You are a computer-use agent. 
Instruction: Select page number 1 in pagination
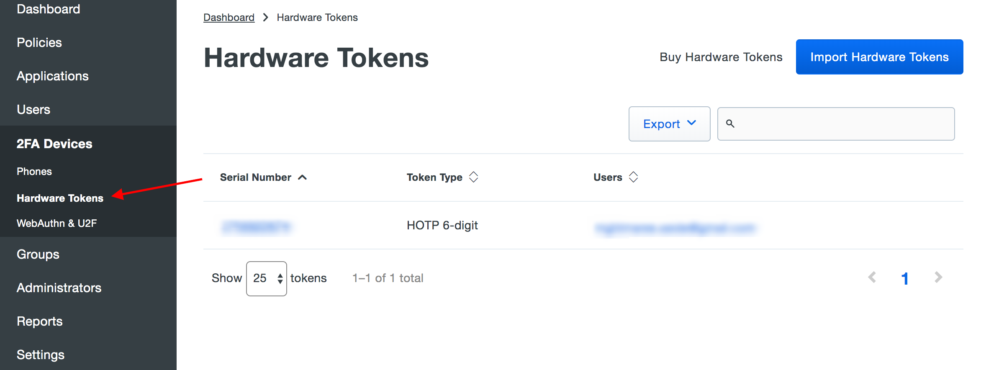905,278
